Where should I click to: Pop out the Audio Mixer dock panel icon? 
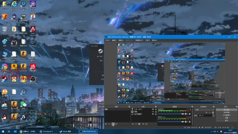(x=192, y=107)
